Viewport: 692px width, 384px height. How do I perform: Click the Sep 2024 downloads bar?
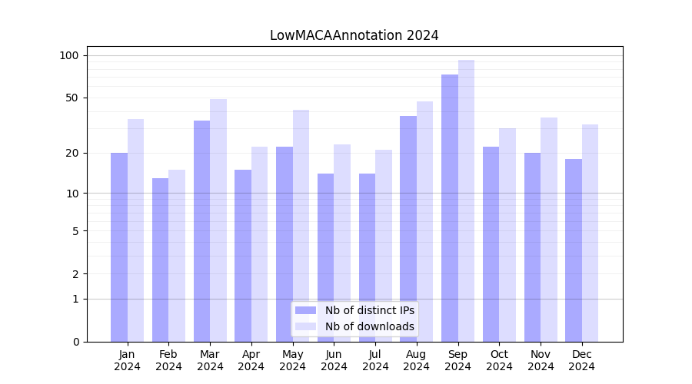click(x=466, y=200)
